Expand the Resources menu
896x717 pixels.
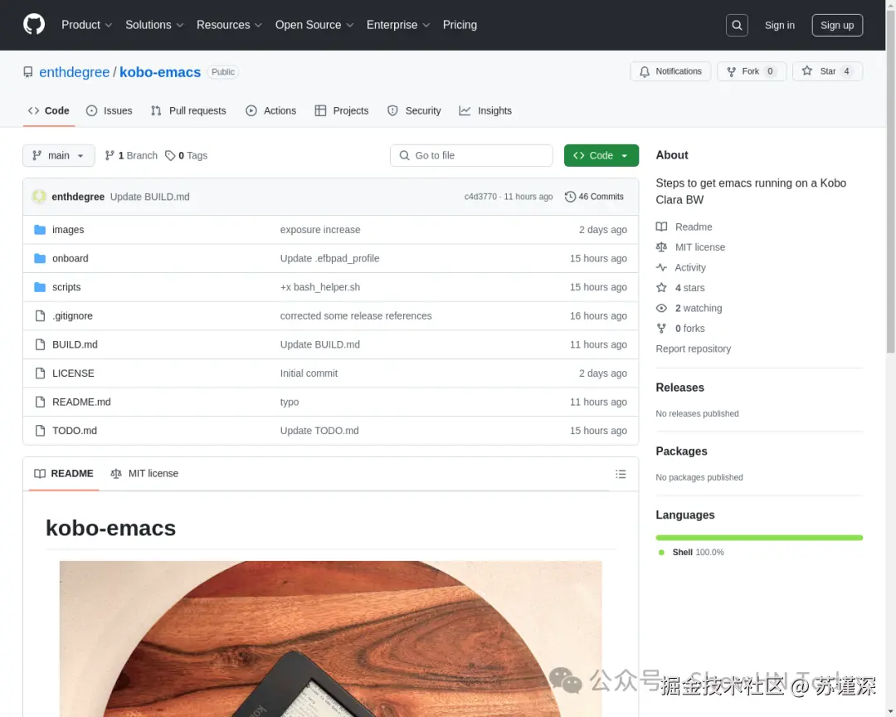(229, 25)
